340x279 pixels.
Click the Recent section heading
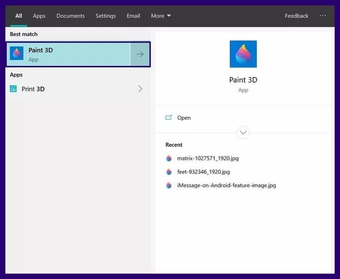174,145
